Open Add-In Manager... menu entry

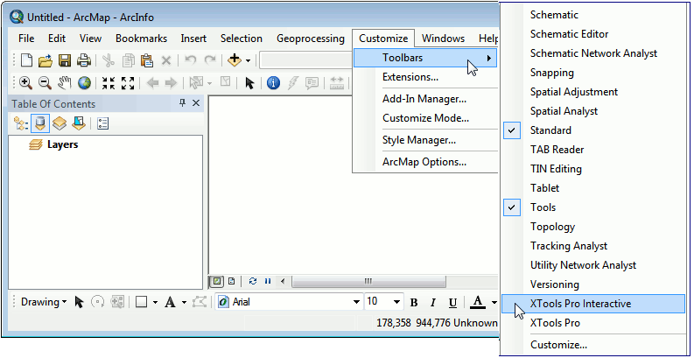[425, 99]
